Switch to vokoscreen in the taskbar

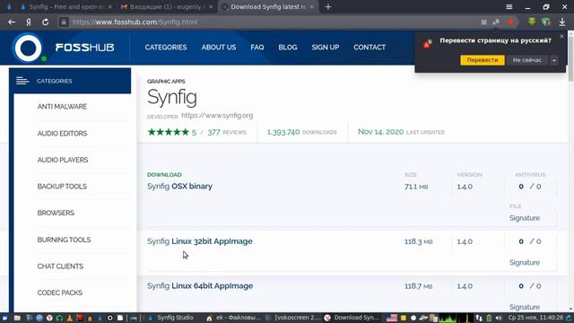tap(293, 318)
